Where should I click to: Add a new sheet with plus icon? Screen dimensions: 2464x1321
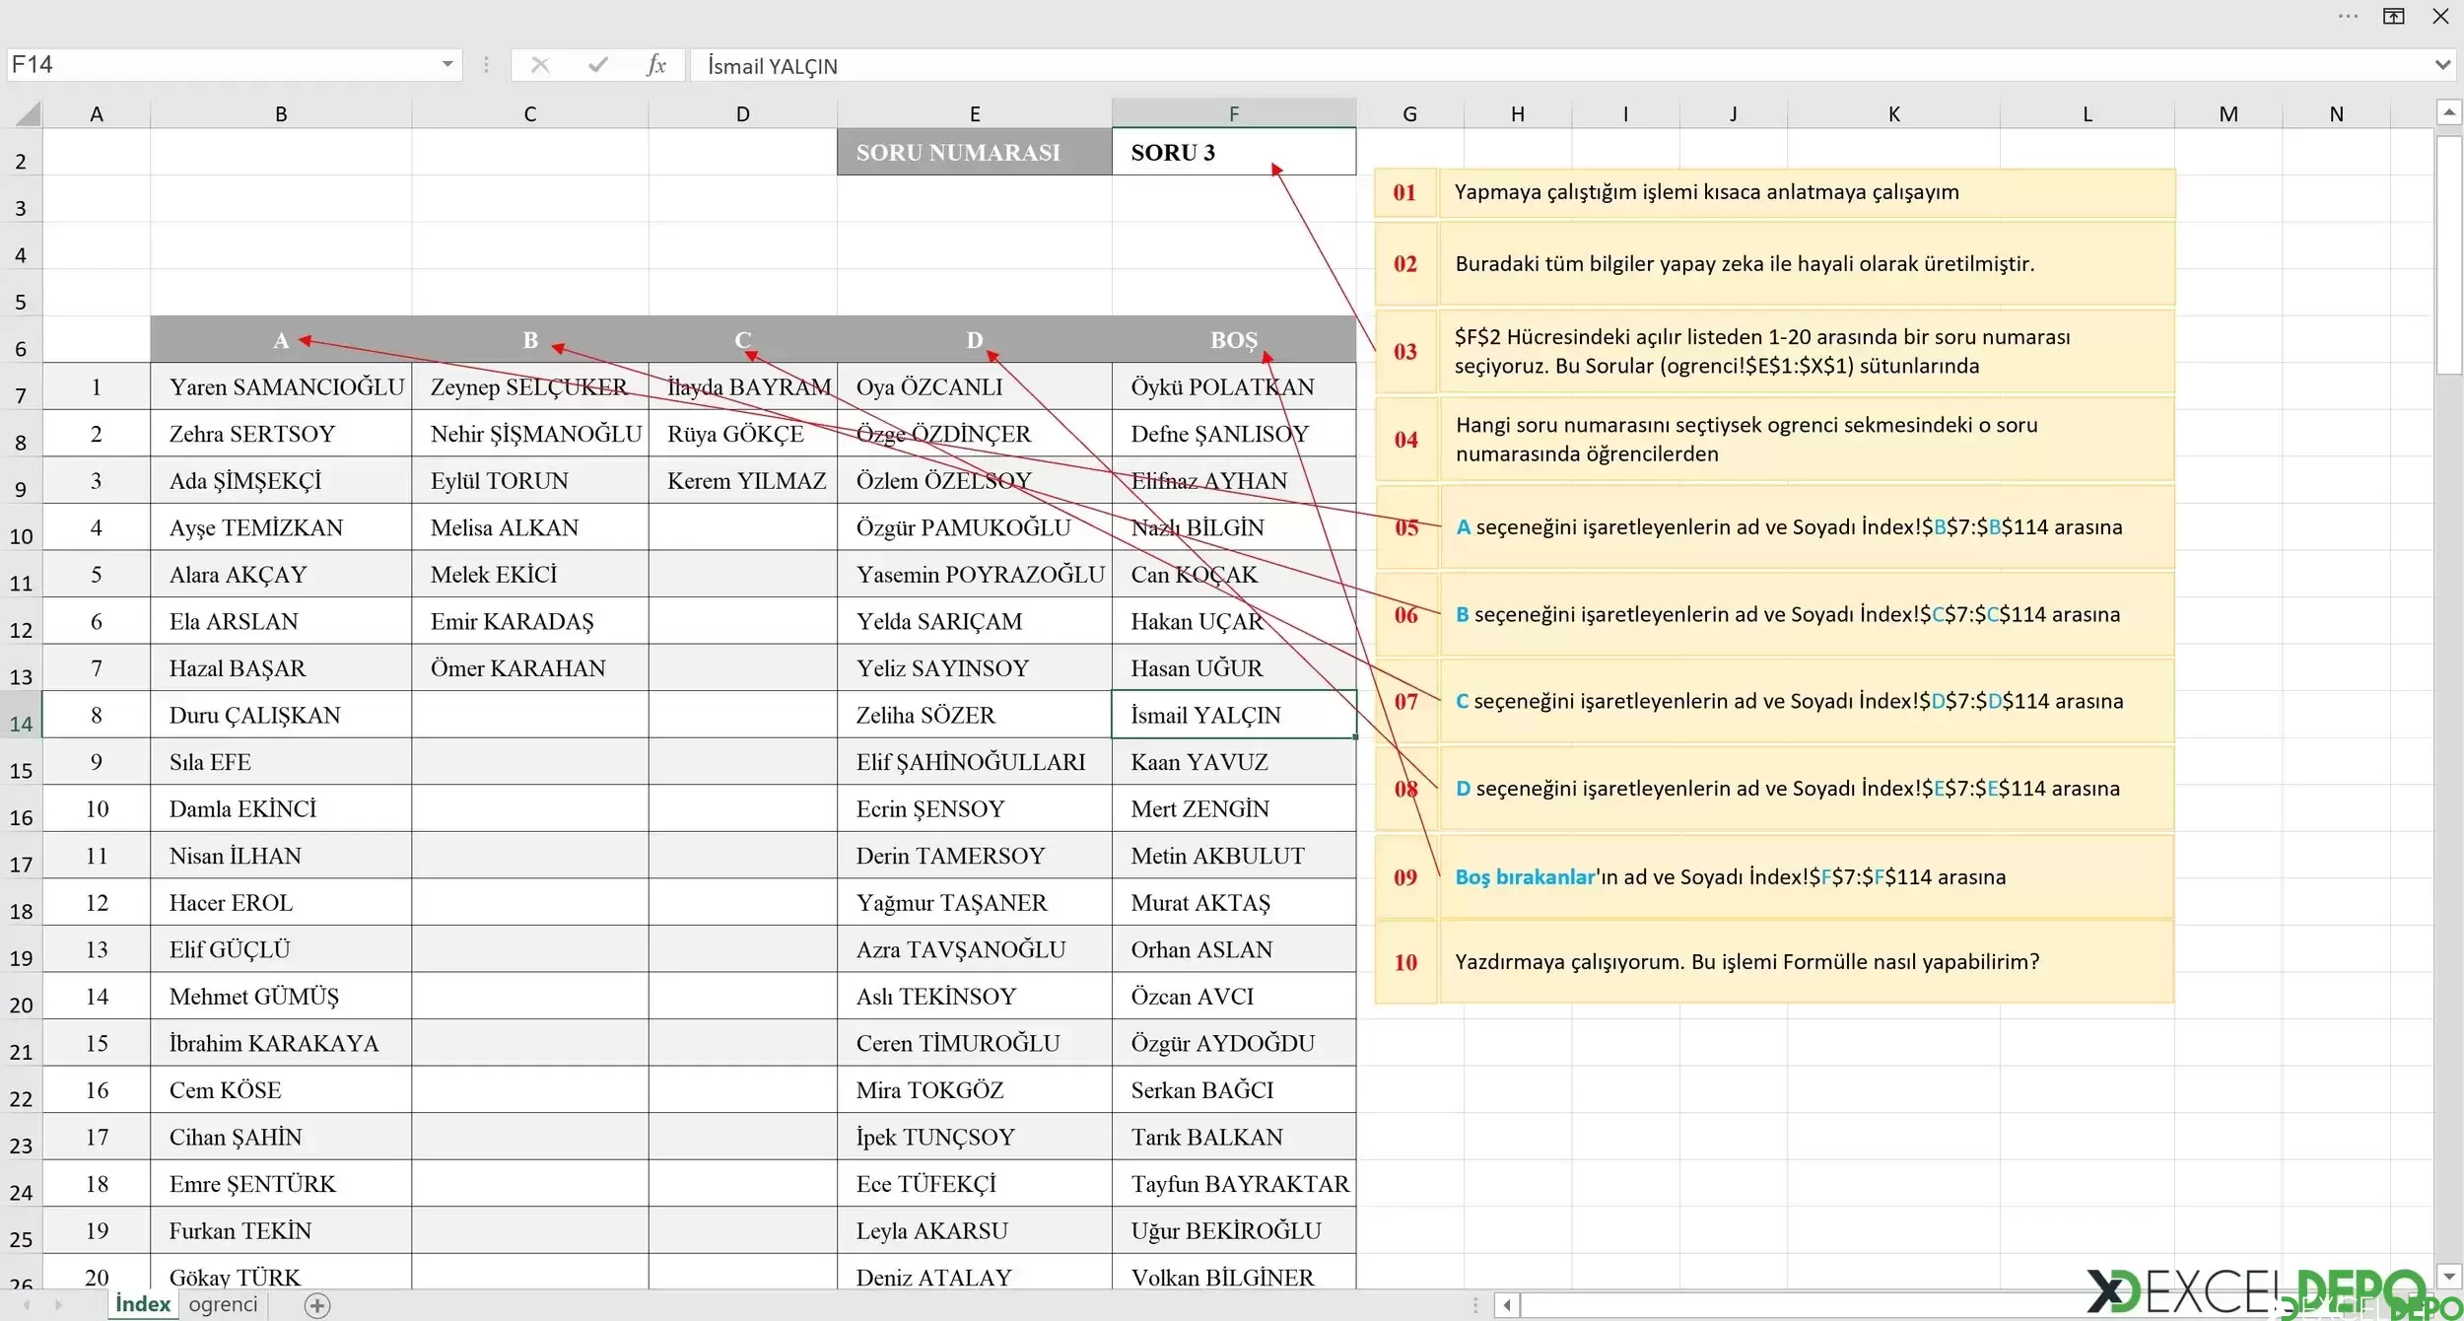pyautogui.click(x=317, y=1305)
